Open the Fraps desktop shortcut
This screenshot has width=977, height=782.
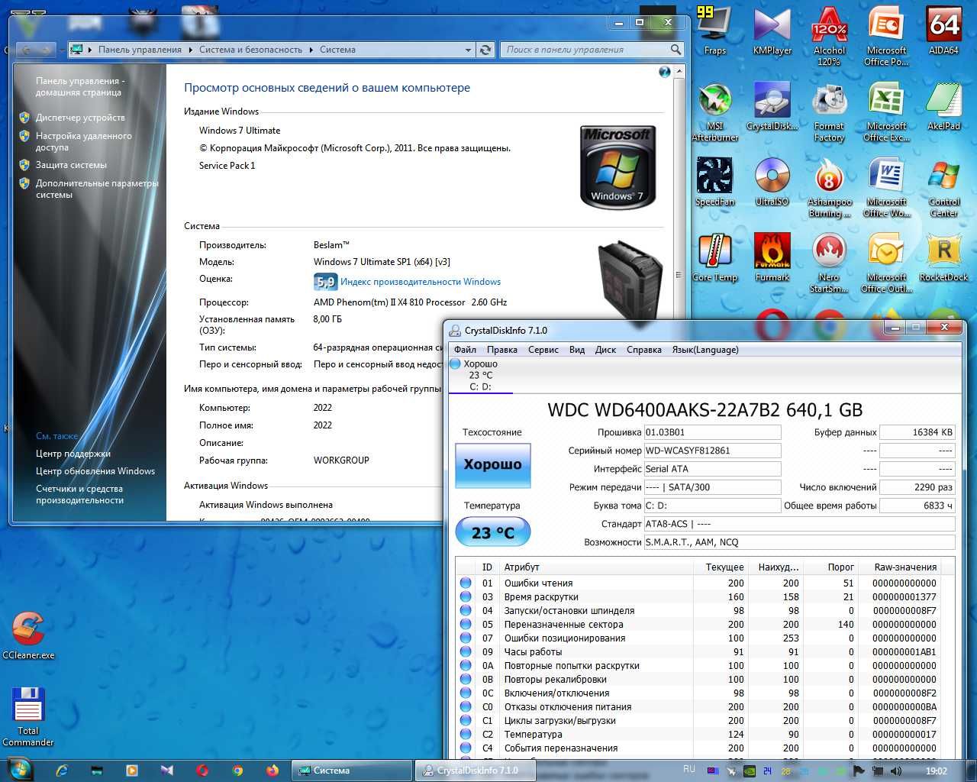point(714,31)
